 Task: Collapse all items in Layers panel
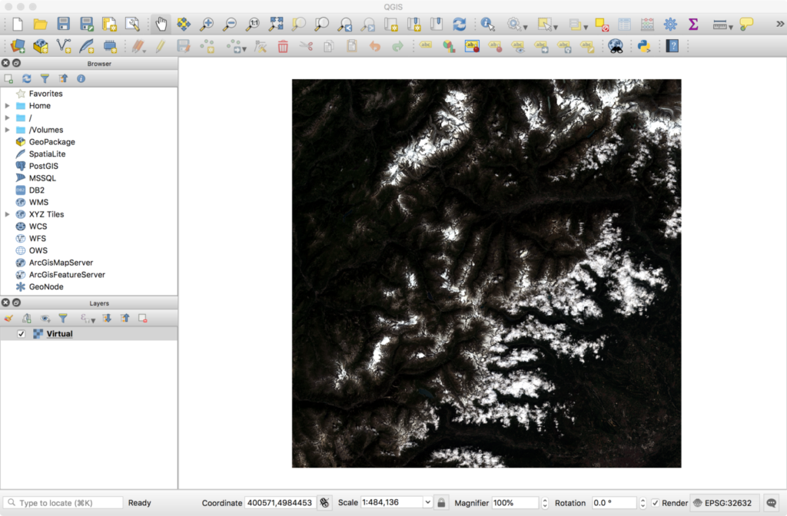[125, 319]
